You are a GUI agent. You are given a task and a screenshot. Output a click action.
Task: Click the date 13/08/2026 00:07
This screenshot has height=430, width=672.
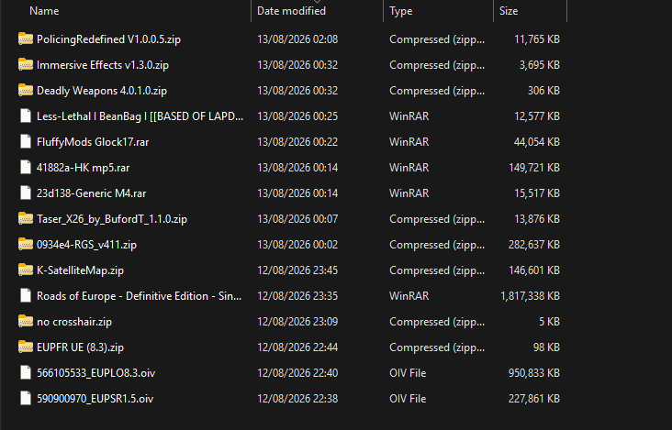click(x=297, y=219)
